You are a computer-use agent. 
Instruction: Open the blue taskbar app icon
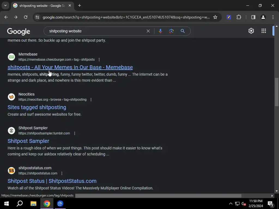(60, 204)
